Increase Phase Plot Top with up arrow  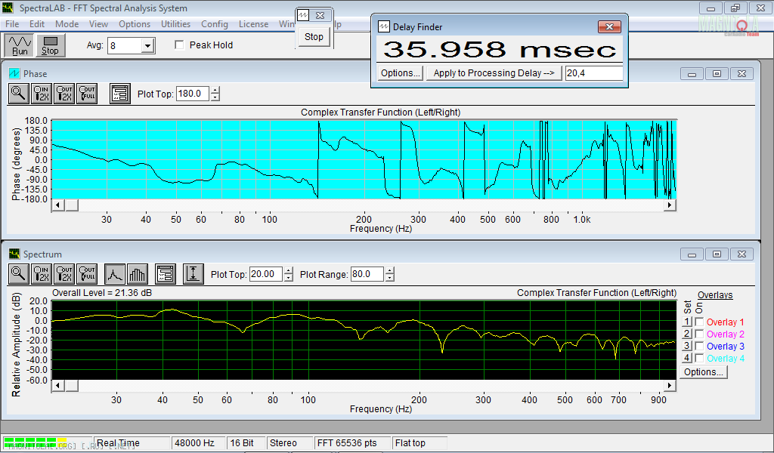tap(215, 90)
